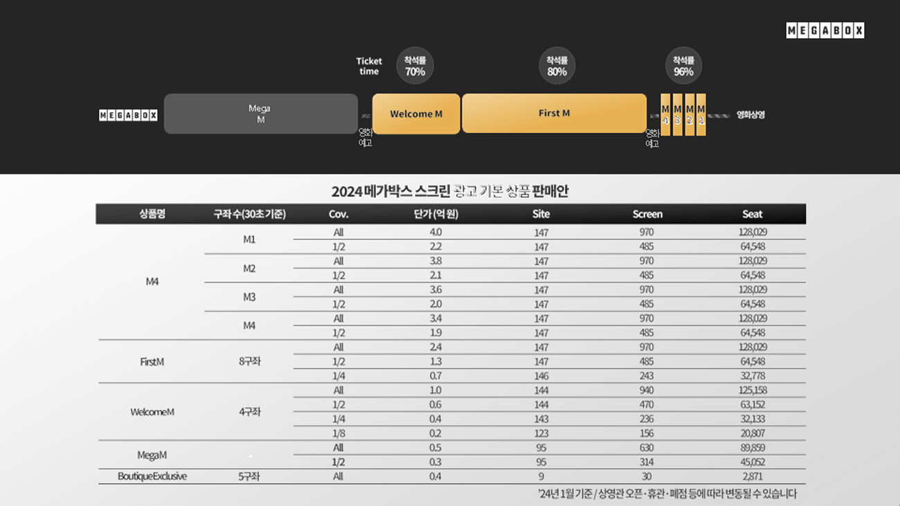Viewport: 900px width, 506px height.
Task: Select the 70% seating rate circle badge
Action: (x=415, y=66)
